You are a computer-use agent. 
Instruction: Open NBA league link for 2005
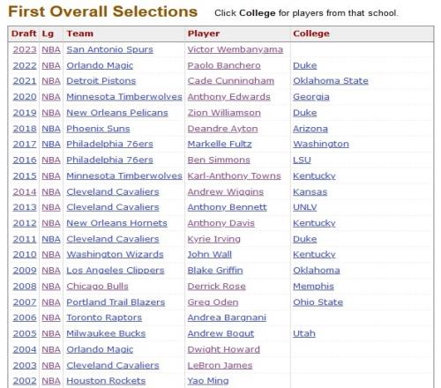coord(51,333)
